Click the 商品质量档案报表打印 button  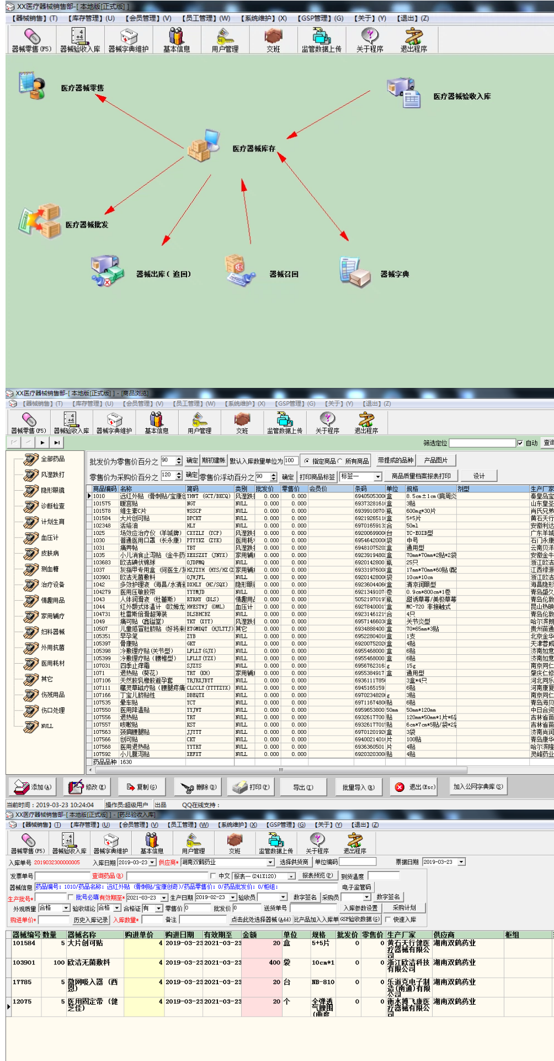coord(420,476)
